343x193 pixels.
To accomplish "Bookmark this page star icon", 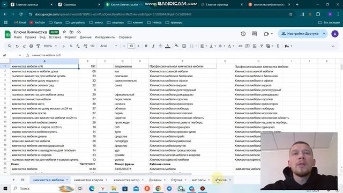I will pos(290,14).
